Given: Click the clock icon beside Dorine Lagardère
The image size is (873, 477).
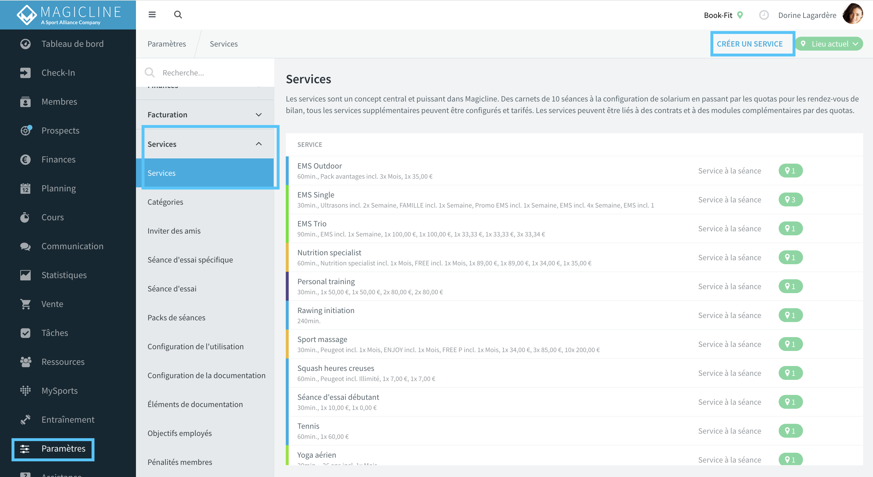Looking at the screenshot, I should [x=764, y=15].
